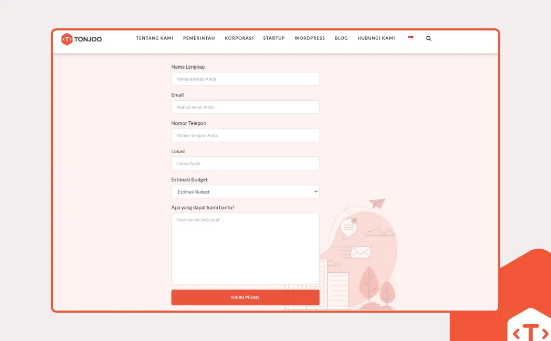Click the Indonesian flag language icon
Viewport: 551px width, 341px height.
pyautogui.click(x=410, y=38)
